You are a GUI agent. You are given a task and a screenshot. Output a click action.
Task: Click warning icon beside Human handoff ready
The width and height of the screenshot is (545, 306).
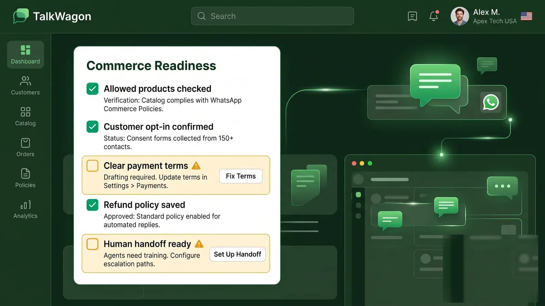tap(199, 244)
